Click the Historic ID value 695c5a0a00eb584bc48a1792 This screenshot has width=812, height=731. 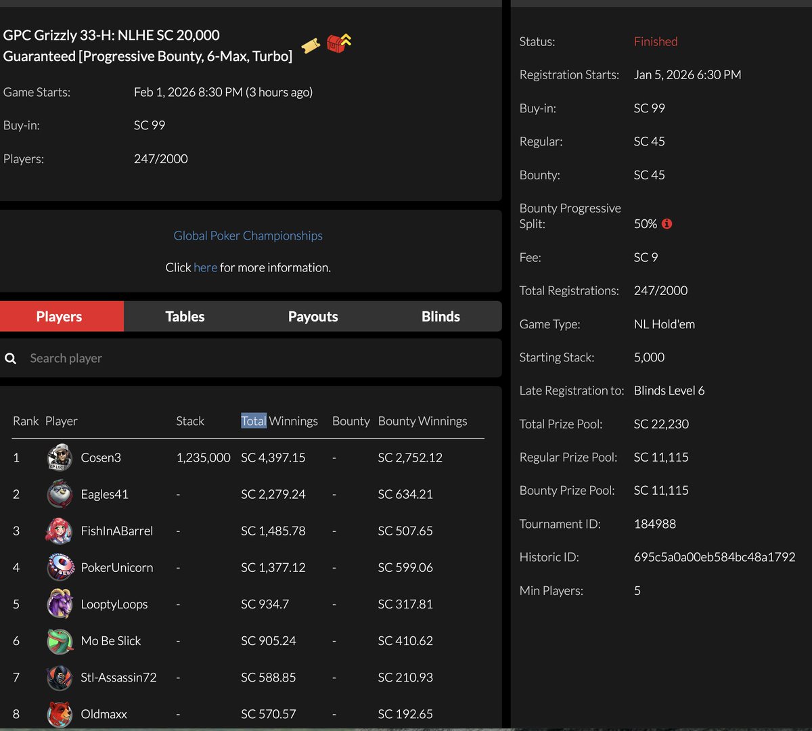pyautogui.click(x=715, y=557)
